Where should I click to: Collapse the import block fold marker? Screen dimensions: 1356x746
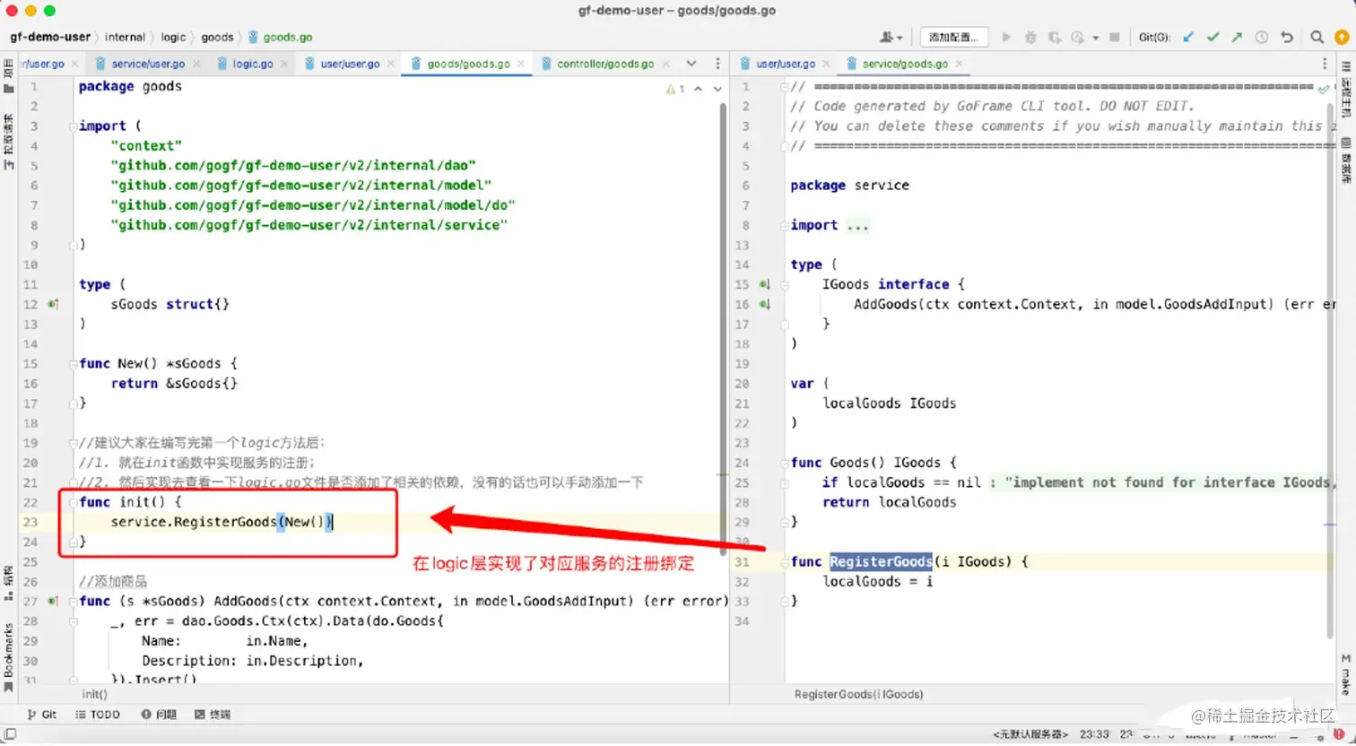(x=74, y=126)
